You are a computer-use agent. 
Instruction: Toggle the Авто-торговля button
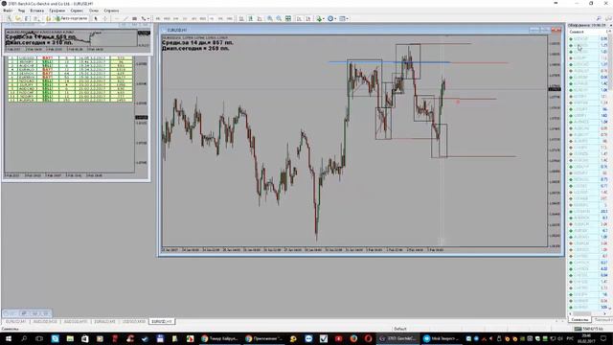pyautogui.click(x=71, y=18)
